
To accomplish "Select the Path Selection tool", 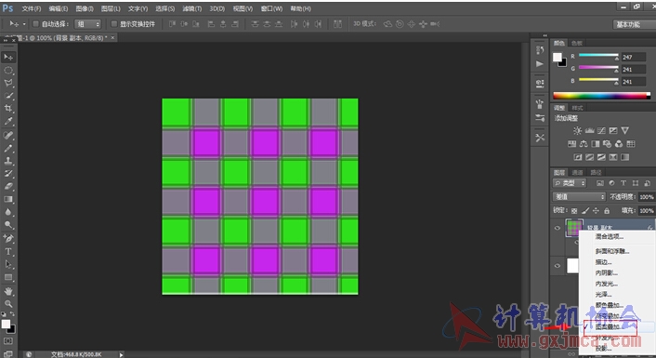I will tap(8, 264).
